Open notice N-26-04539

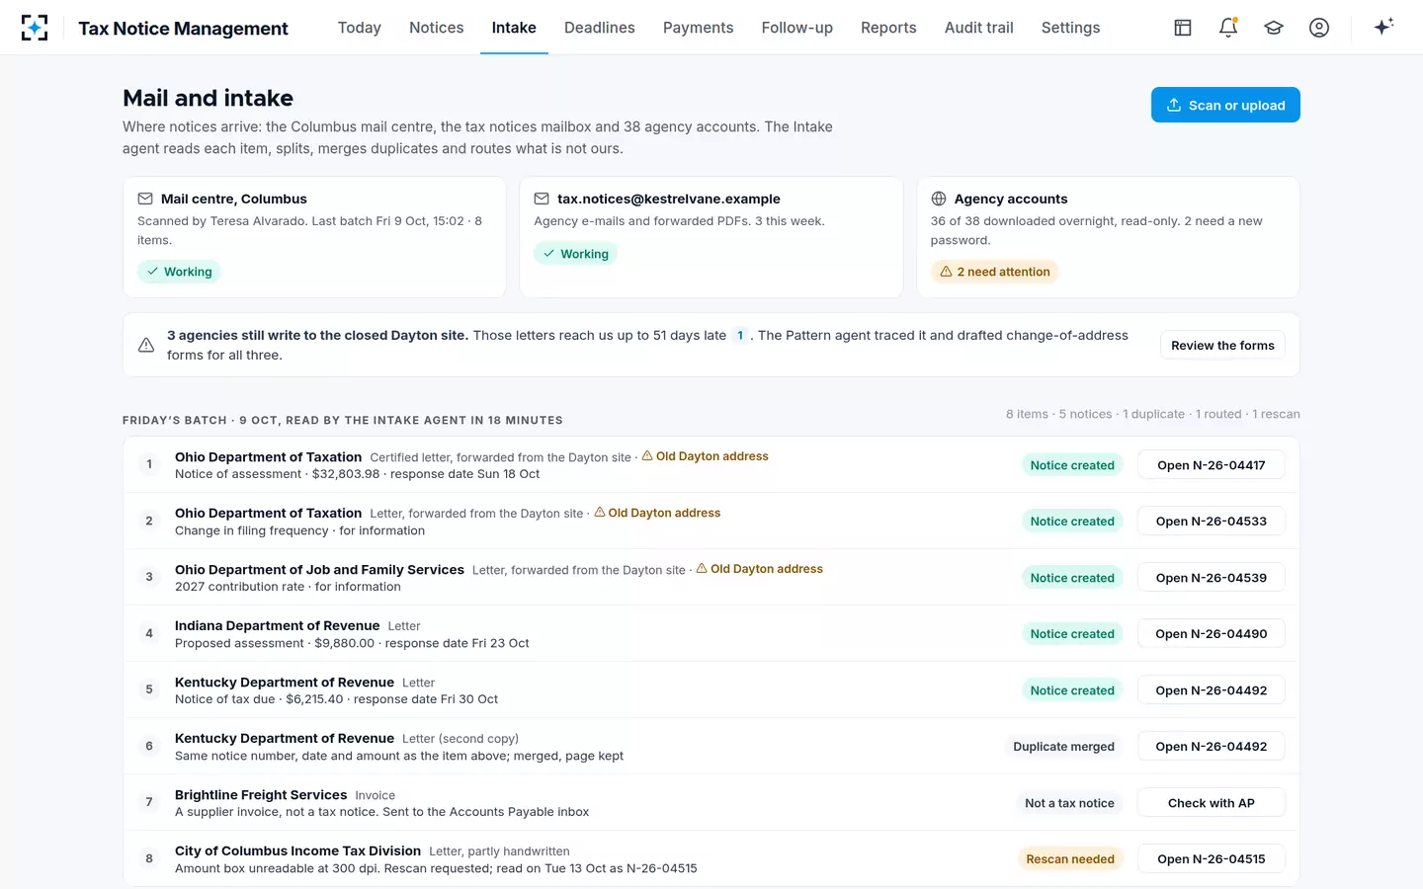[x=1212, y=578]
